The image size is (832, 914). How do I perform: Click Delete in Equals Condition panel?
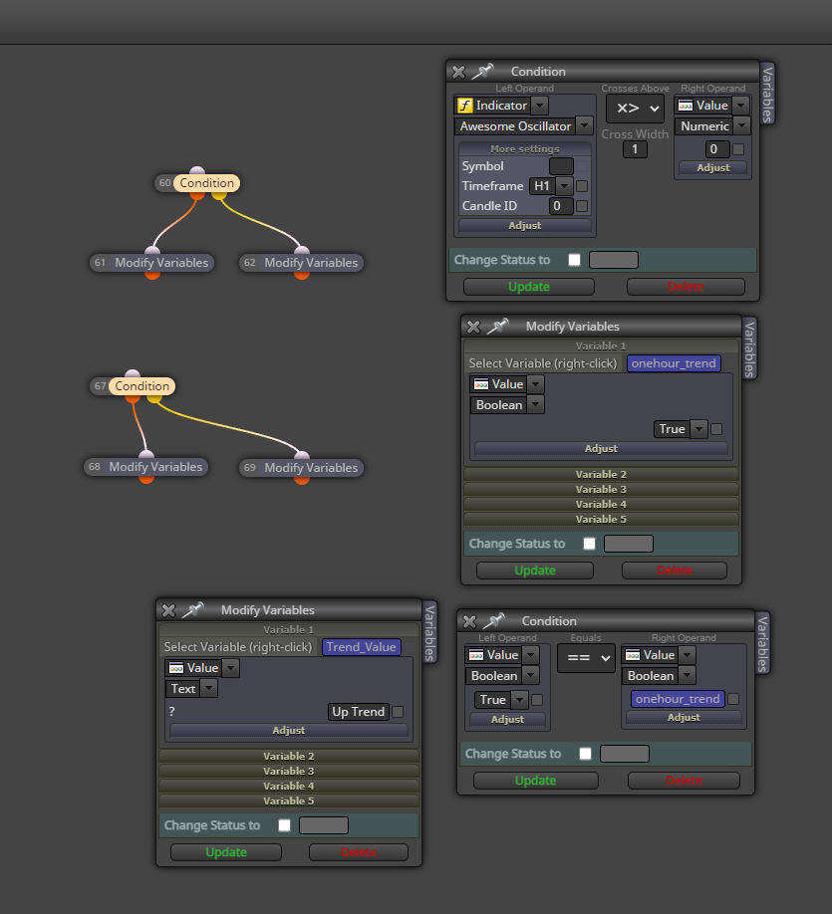pos(684,781)
